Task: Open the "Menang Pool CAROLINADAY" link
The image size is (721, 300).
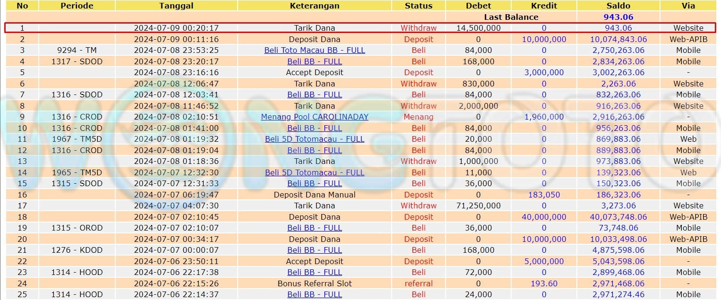Action: [314, 117]
